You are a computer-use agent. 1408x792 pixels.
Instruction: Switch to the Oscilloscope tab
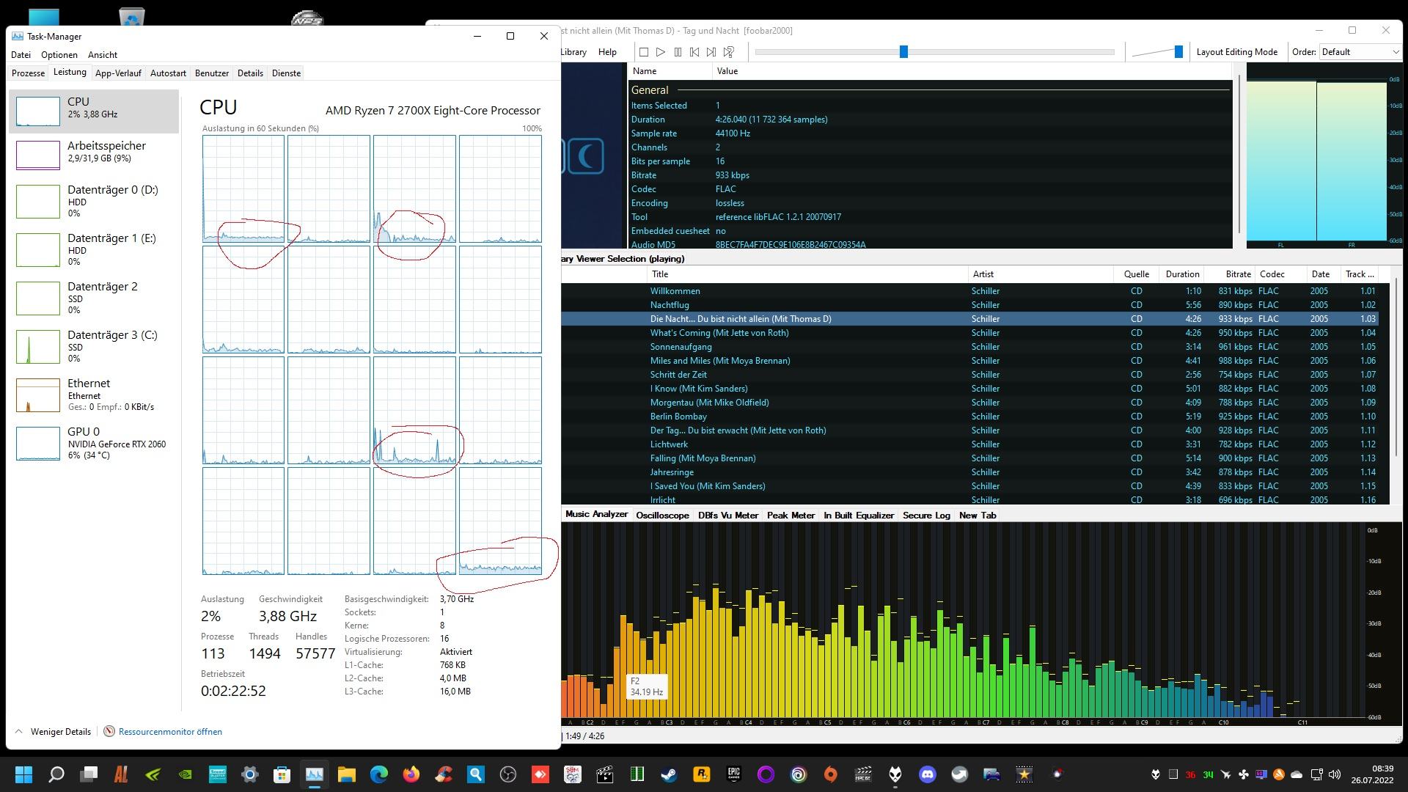pos(662,516)
